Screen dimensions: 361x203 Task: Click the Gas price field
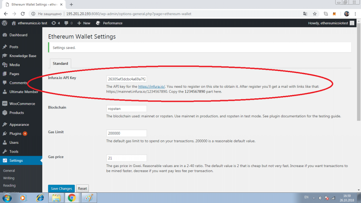(x=127, y=158)
